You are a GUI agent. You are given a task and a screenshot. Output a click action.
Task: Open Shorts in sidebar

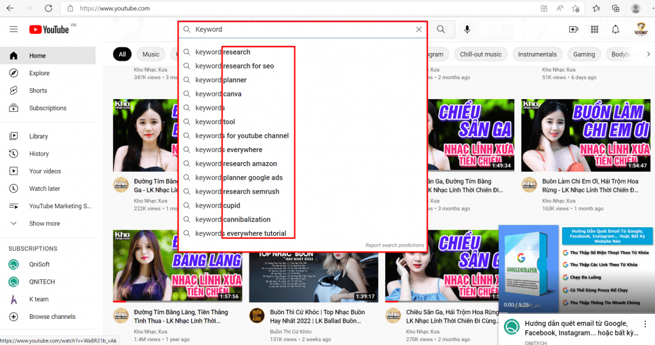[47, 91]
